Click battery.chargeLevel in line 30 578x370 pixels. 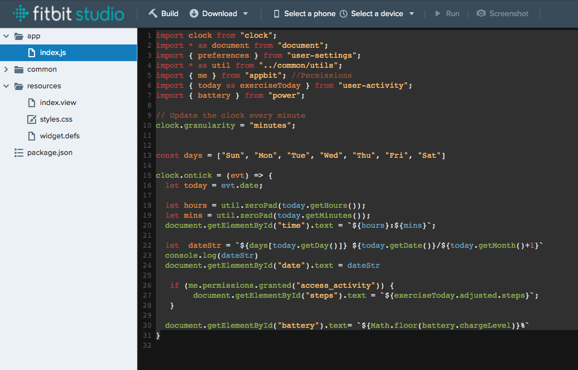[x=466, y=326]
